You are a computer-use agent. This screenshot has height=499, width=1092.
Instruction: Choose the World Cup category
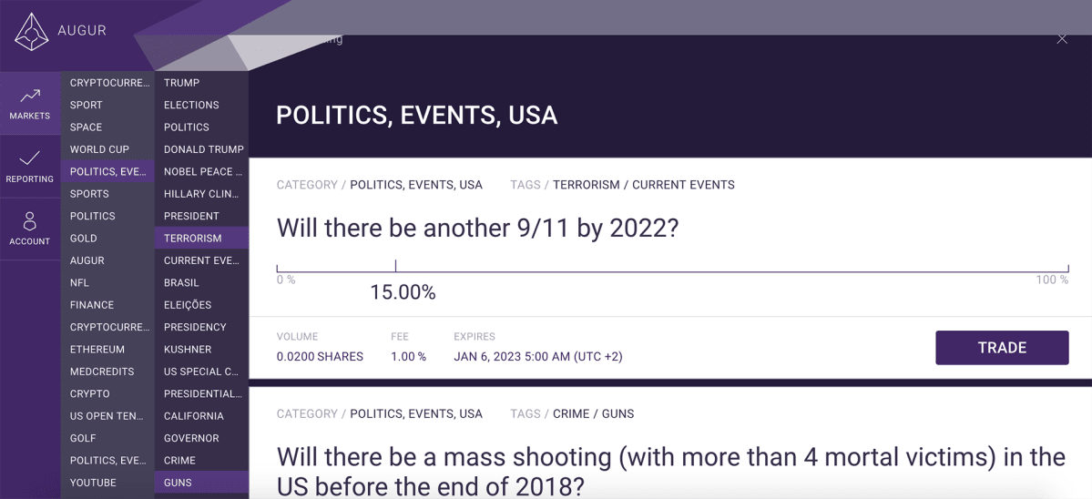click(107, 149)
